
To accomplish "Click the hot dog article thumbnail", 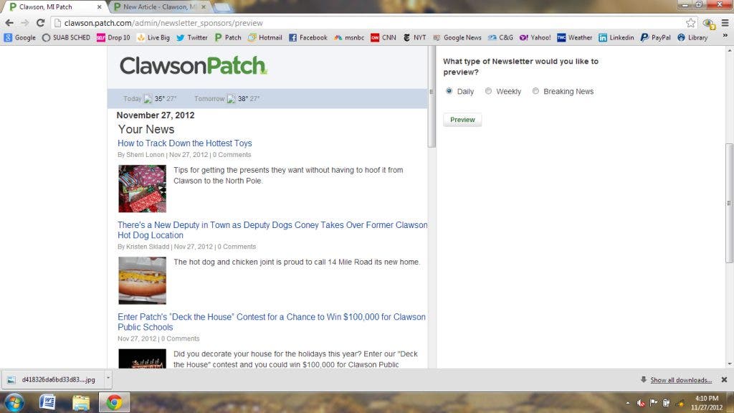I will pos(143,280).
